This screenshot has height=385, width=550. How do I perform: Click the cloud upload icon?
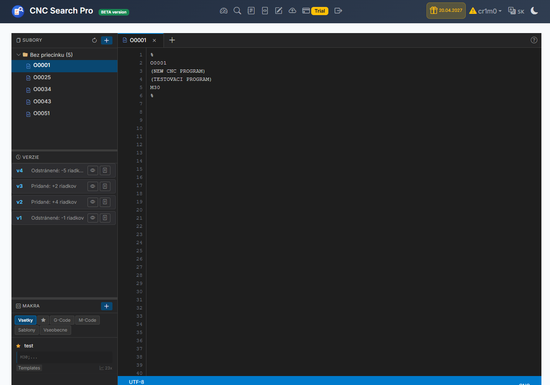292,11
